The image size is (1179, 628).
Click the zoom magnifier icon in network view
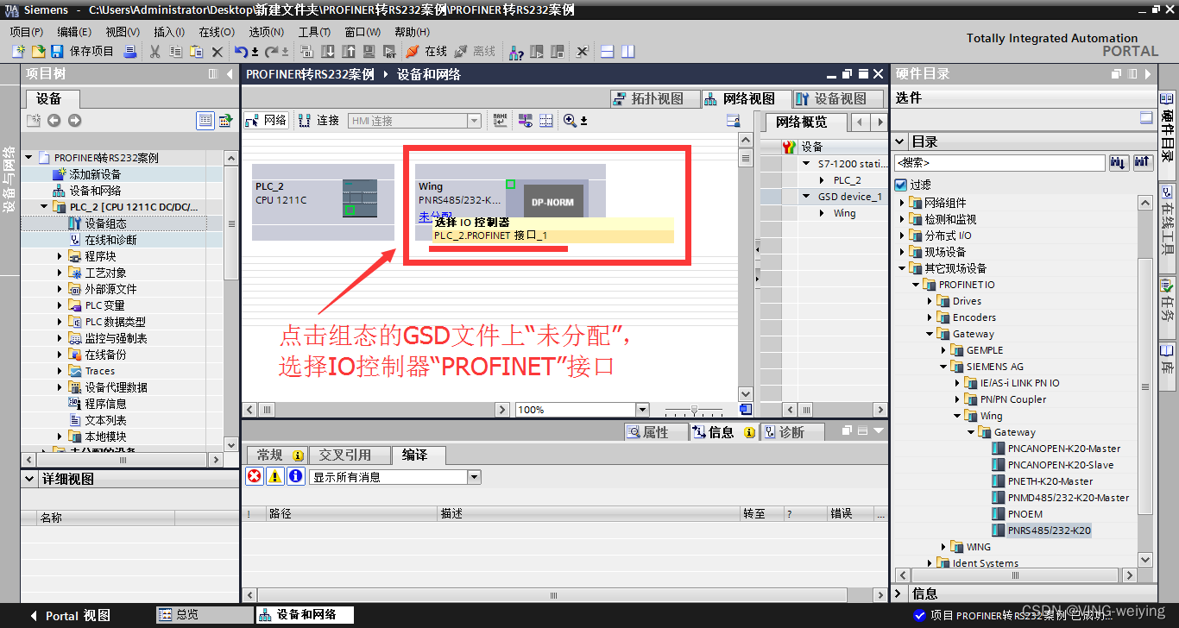click(570, 121)
